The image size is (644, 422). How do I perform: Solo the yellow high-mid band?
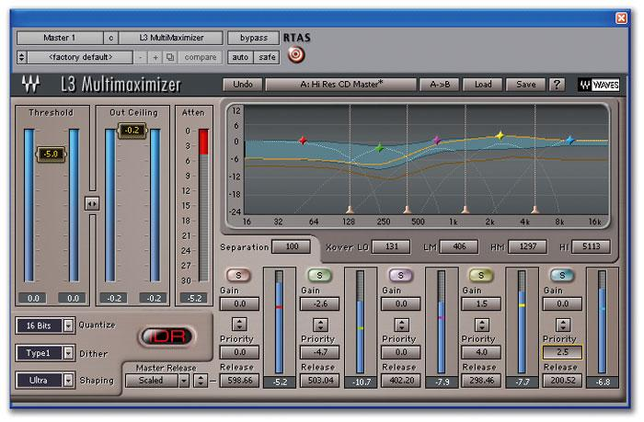tap(480, 275)
